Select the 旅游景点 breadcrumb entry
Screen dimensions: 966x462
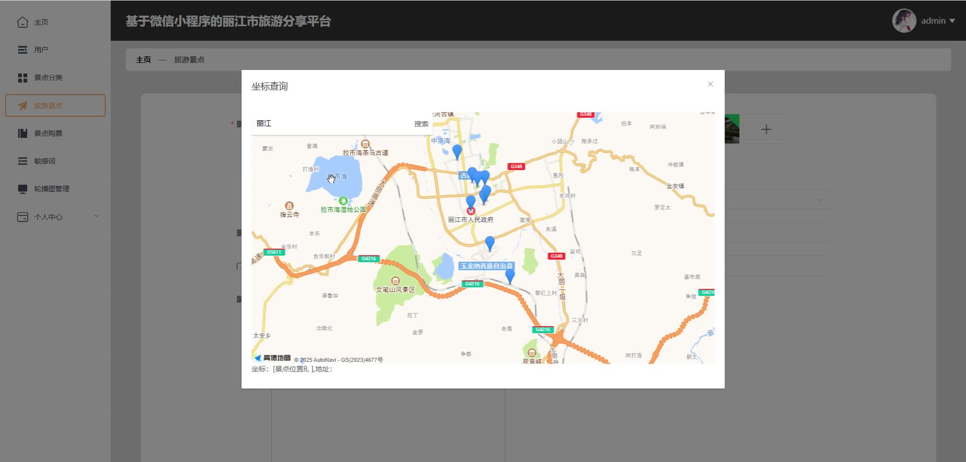click(189, 59)
